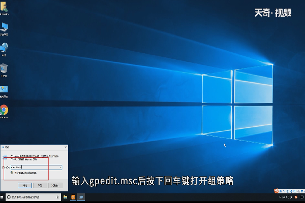
Task: Select the user folder desktop icon
Action: point(4,8)
